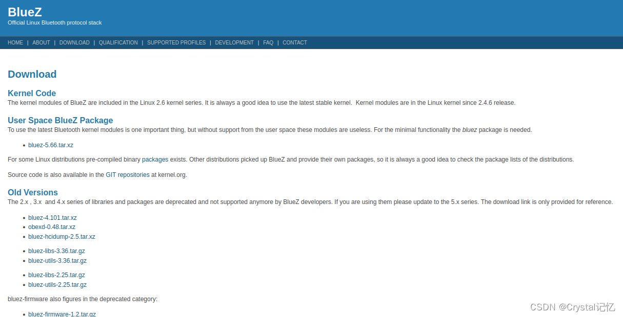Click the User Space BlueZ Package heading
623x317 pixels.
point(61,120)
